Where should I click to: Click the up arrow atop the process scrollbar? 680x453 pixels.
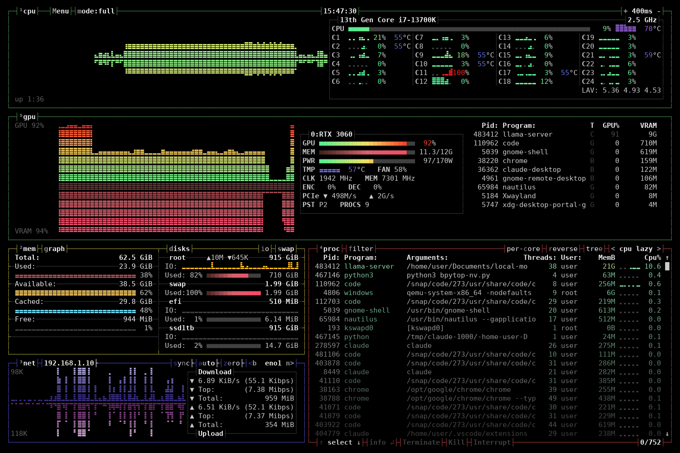(x=667, y=258)
